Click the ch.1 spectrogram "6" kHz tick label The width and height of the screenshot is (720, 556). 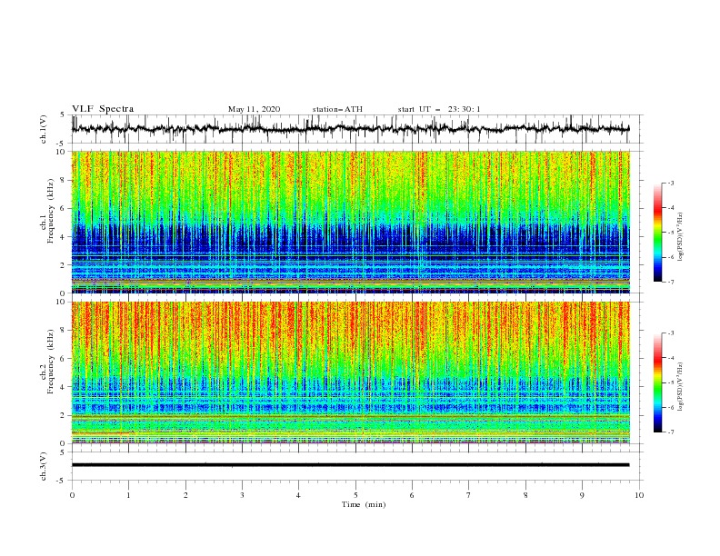(x=64, y=208)
